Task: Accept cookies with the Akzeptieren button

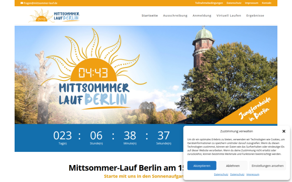Action: (x=202, y=165)
